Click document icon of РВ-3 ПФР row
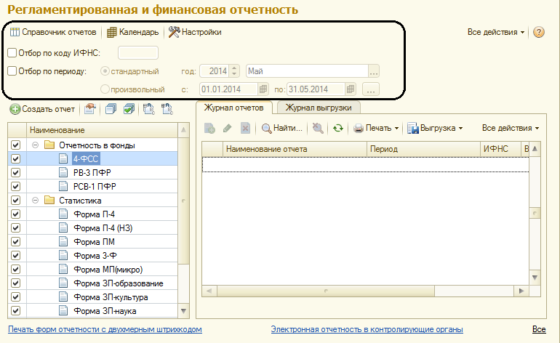 63,172
